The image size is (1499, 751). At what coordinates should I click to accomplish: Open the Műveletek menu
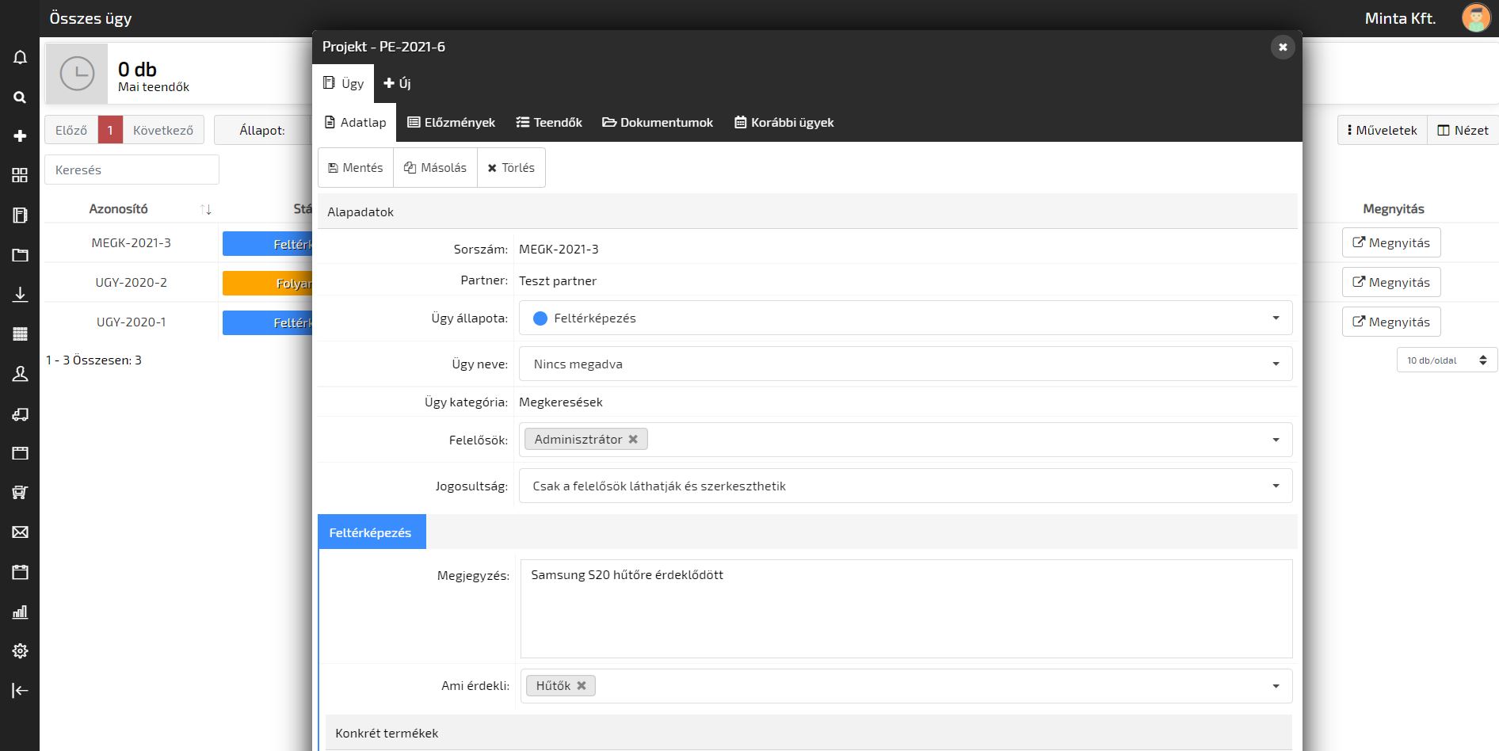pyautogui.click(x=1382, y=130)
